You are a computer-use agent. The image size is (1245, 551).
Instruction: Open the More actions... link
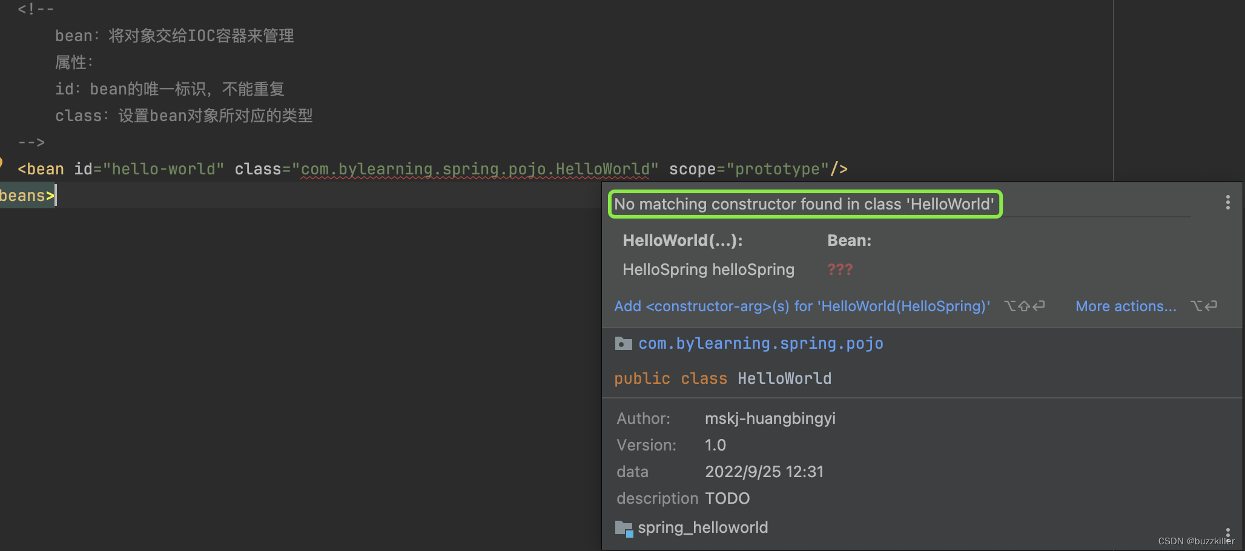(1126, 306)
